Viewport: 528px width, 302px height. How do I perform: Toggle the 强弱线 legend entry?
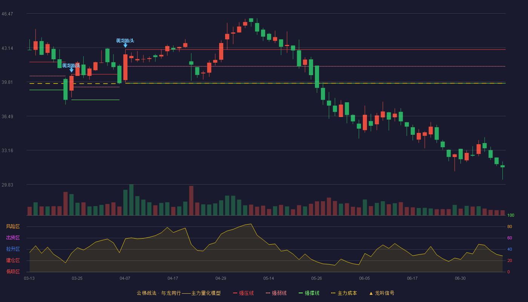(x=276, y=293)
